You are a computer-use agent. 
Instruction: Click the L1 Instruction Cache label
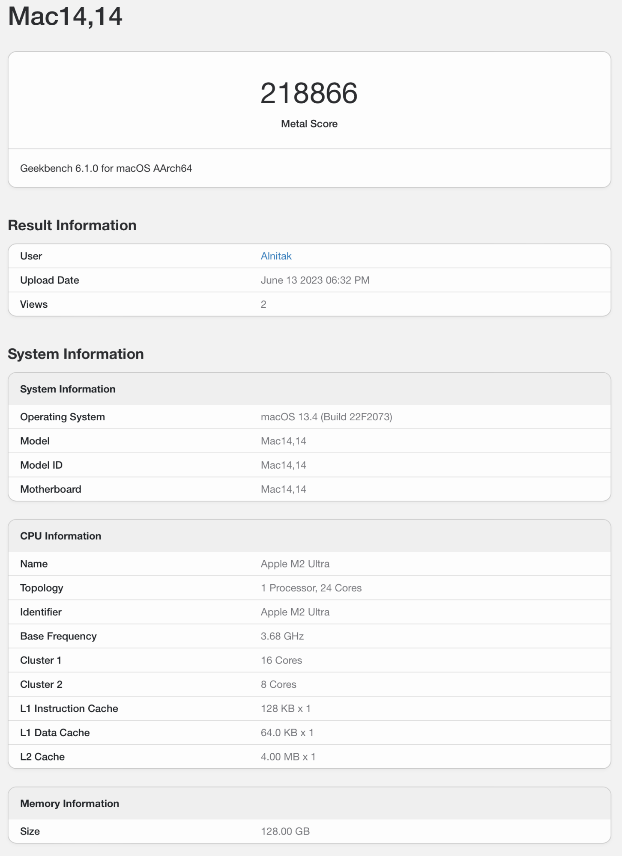click(x=69, y=708)
